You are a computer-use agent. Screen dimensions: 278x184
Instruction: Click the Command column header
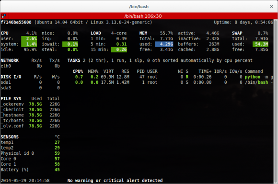tap(254, 71)
